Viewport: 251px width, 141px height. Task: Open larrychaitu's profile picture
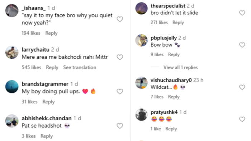pyautogui.click(x=12, y=52)
